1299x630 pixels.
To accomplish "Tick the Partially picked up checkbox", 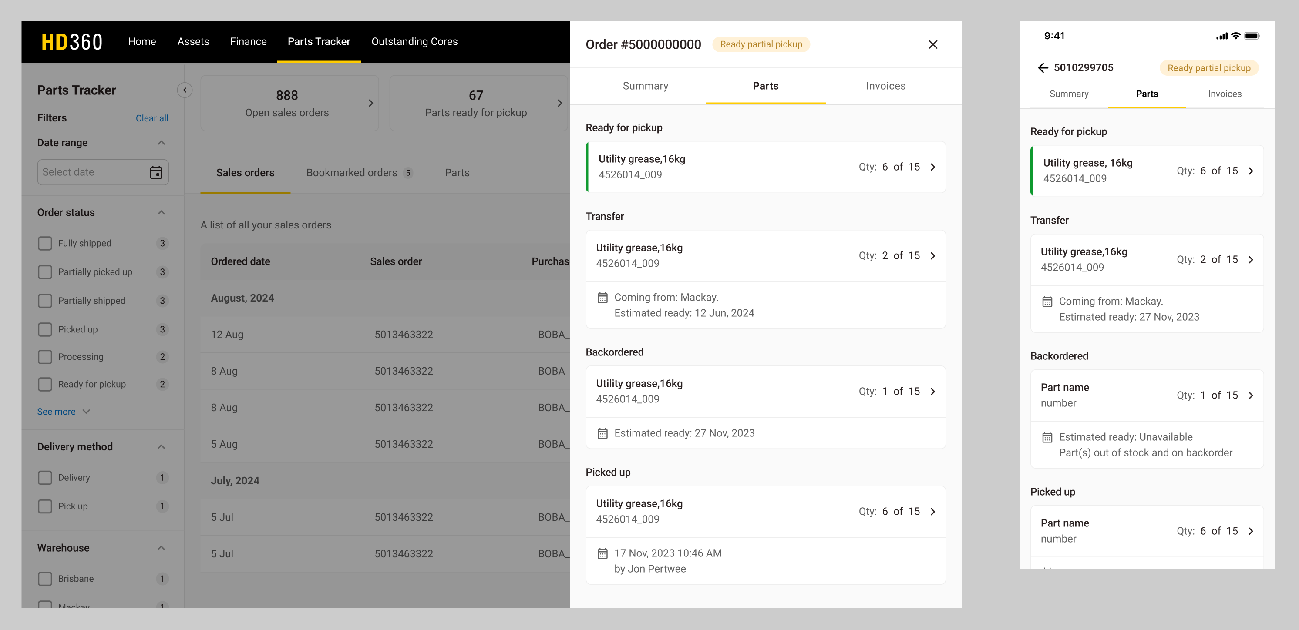I will [45, 272].
